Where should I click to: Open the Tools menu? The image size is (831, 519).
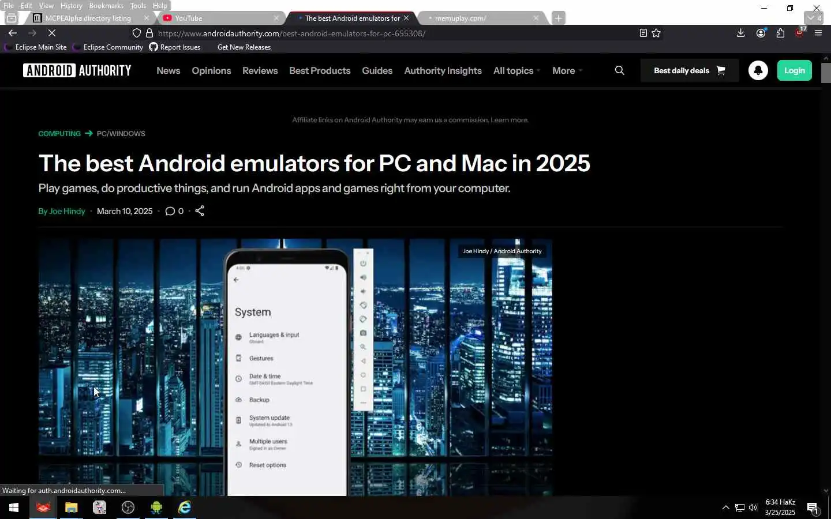point(138,5)
